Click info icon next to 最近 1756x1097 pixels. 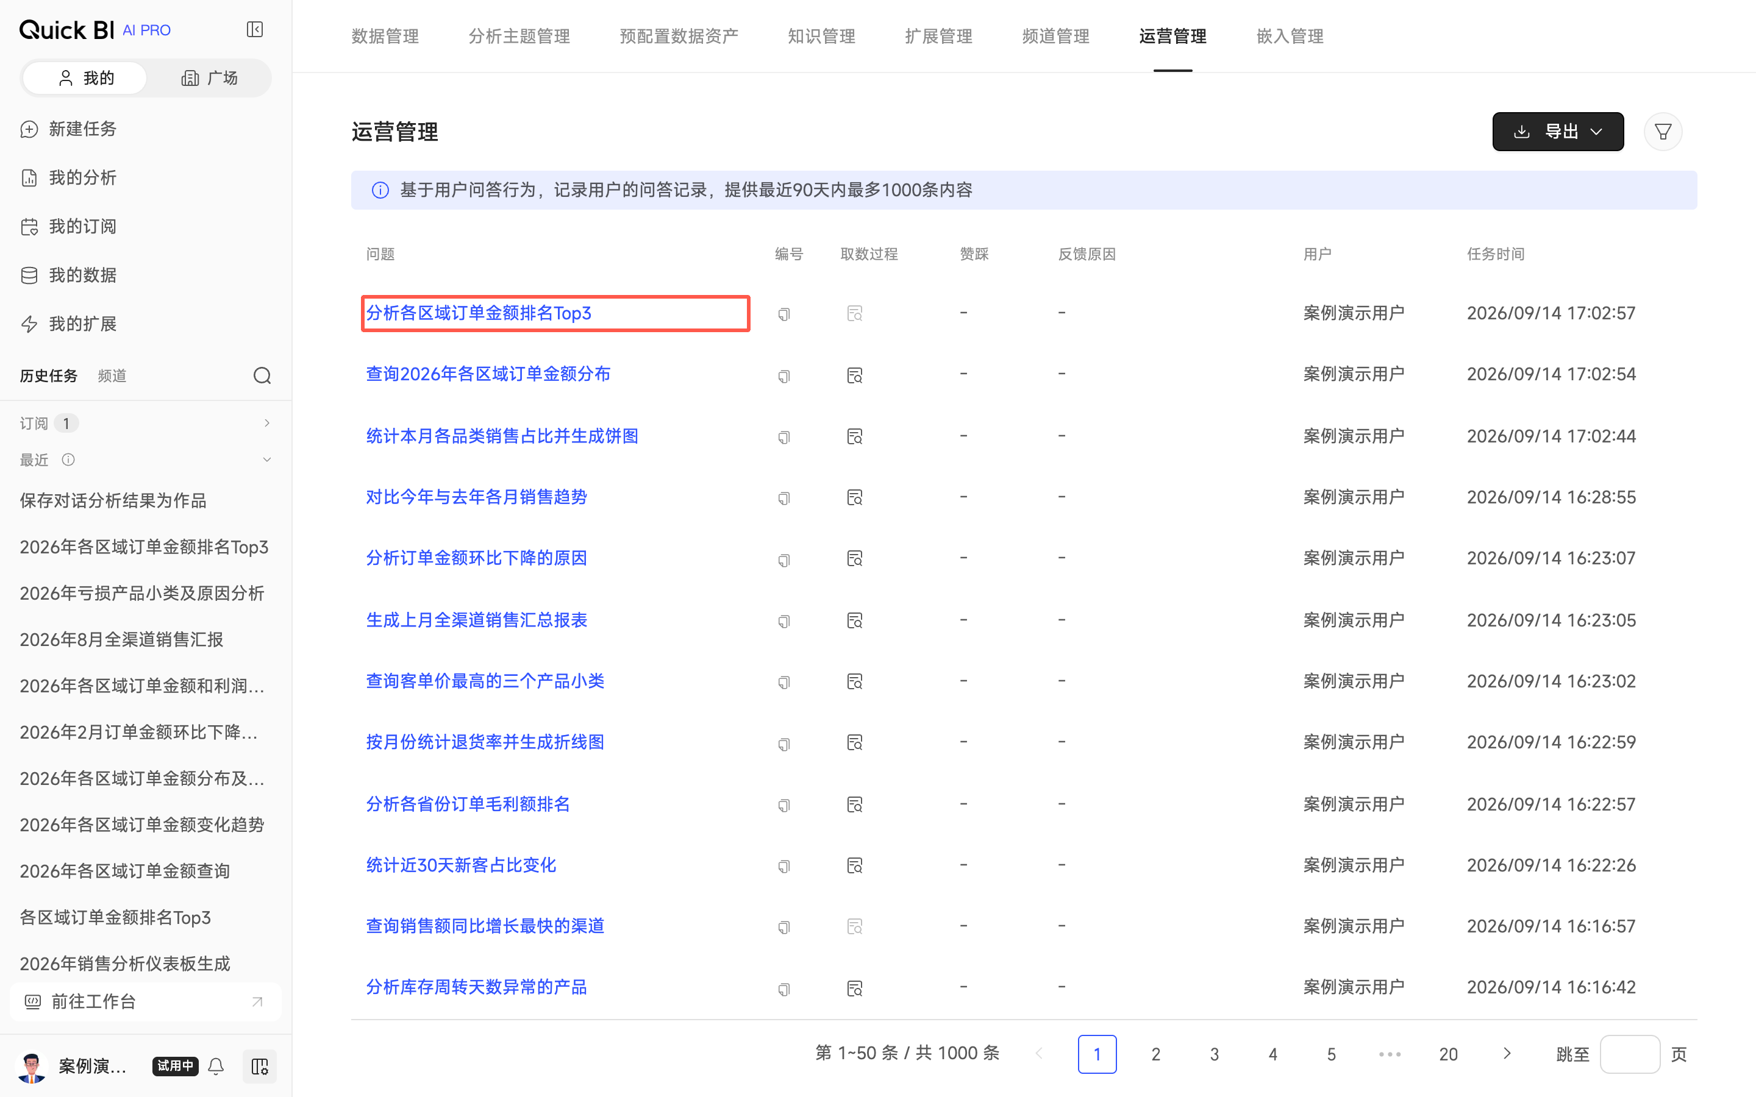coord(68,460)
